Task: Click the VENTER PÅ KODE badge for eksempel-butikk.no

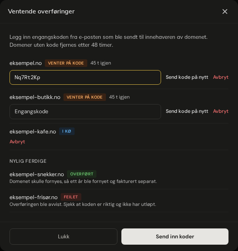Action: click(84, 97)
